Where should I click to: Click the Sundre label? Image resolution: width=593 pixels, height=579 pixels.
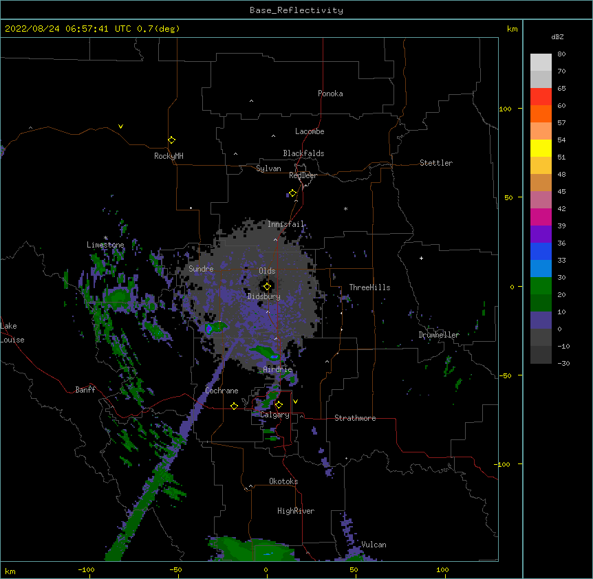(201, 269)
